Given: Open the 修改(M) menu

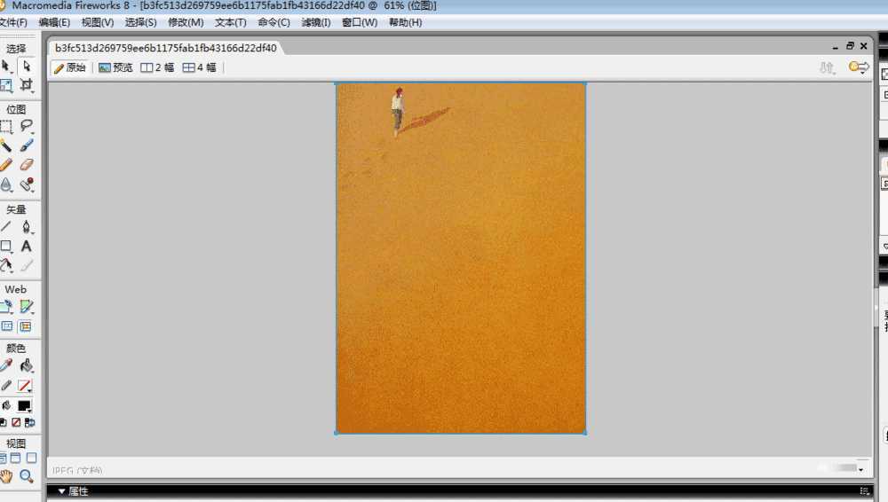Looking at the screenshot, I should pos(186,22).
